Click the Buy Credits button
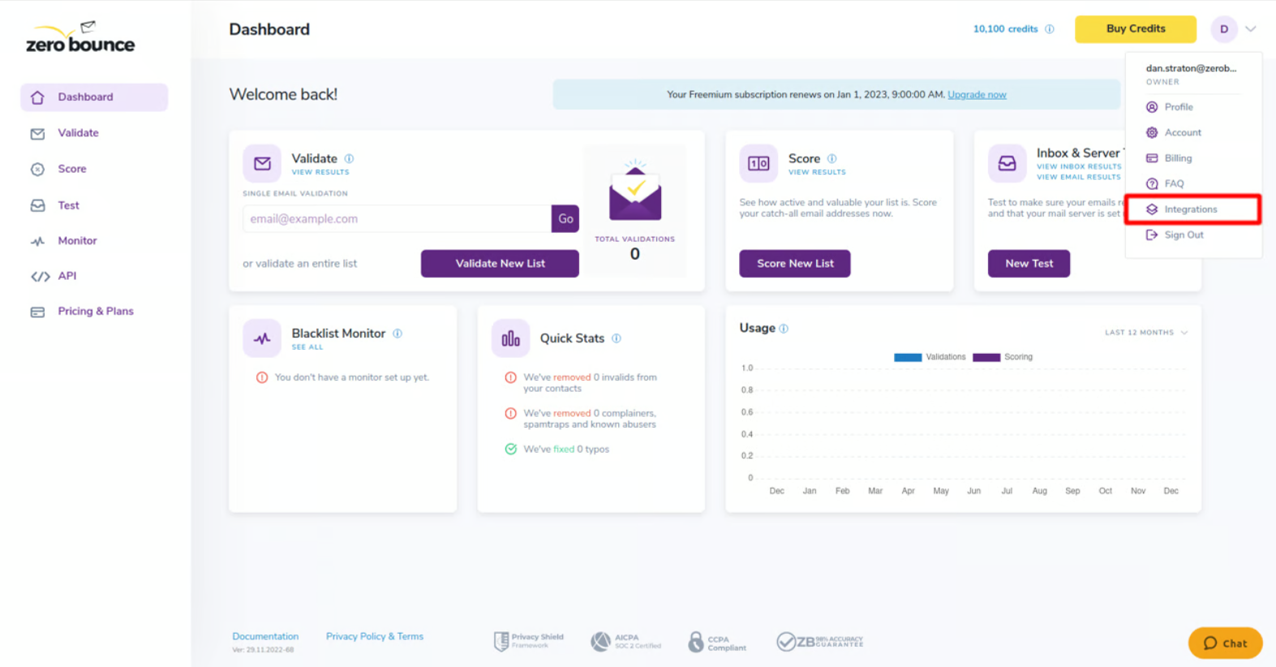1276x667 pixels. click(x=1135, y=29)
